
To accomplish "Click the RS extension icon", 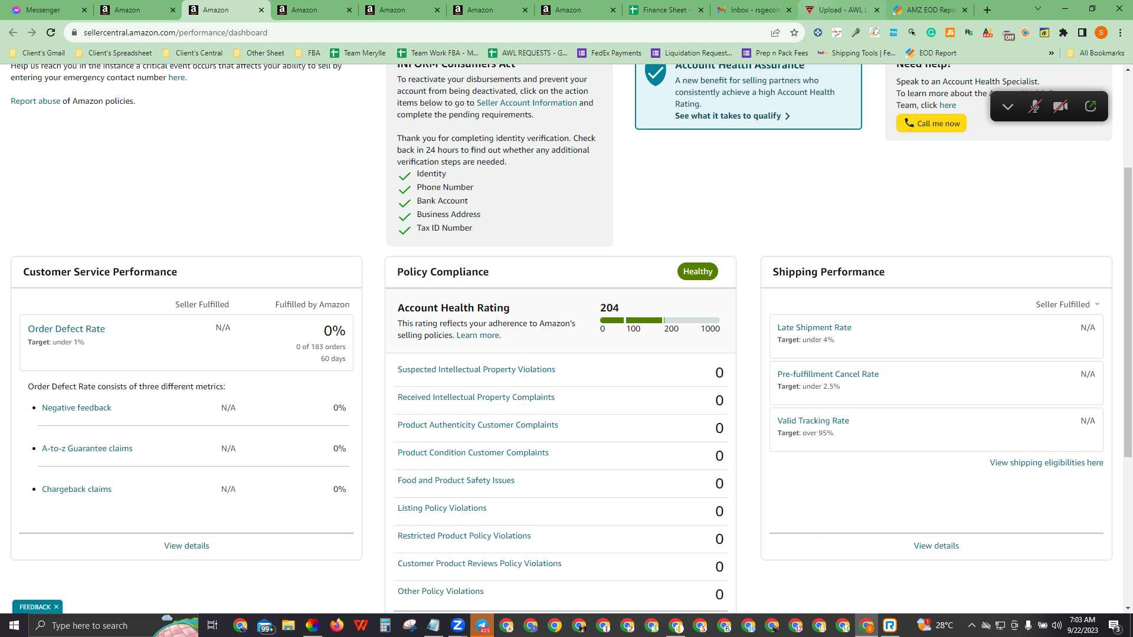I will (969, 32).
